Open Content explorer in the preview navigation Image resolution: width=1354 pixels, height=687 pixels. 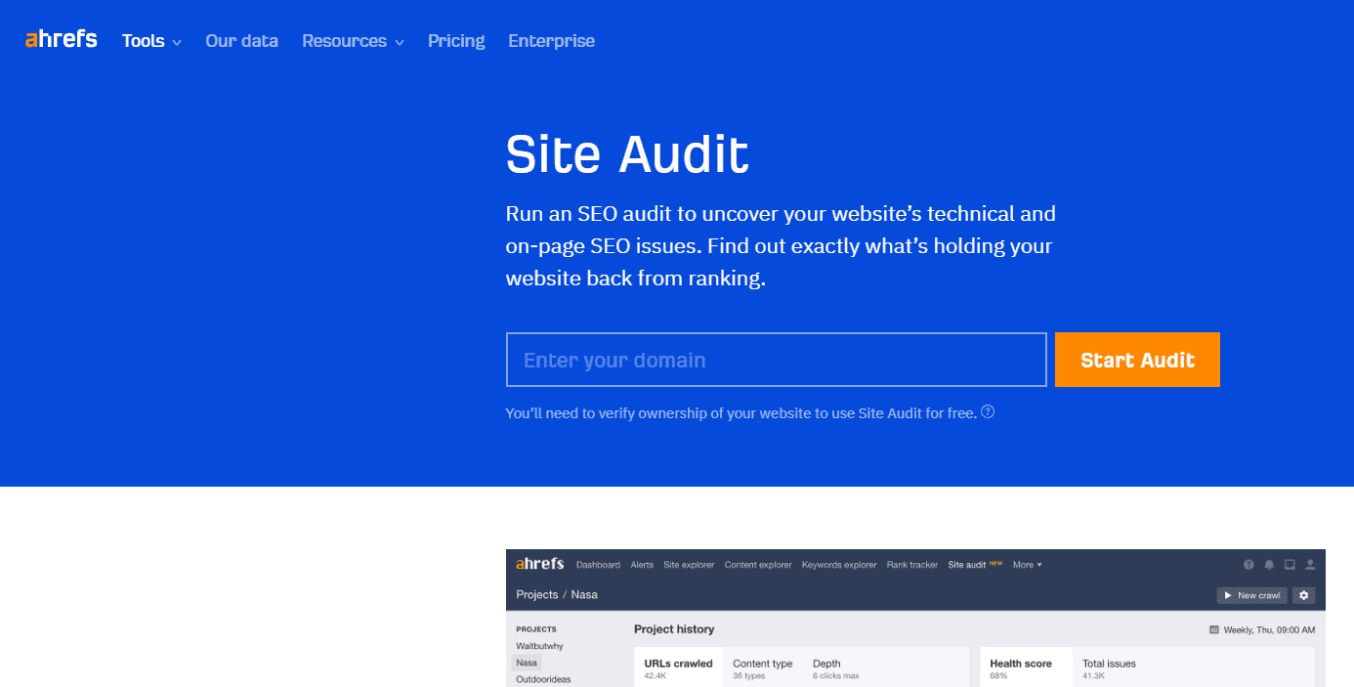click(x=758, y=565)
